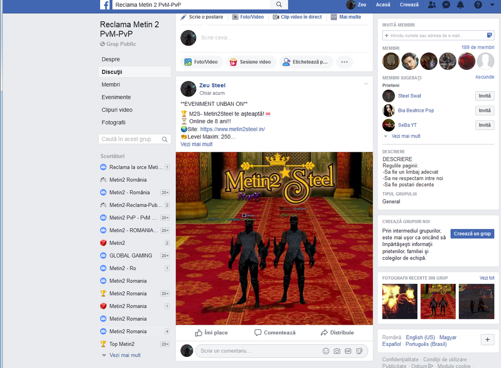This screenshot has width=501, height=368.
Task: Expand shortcuts with Vezi mai mult
Action: click(x=125, y=355)
